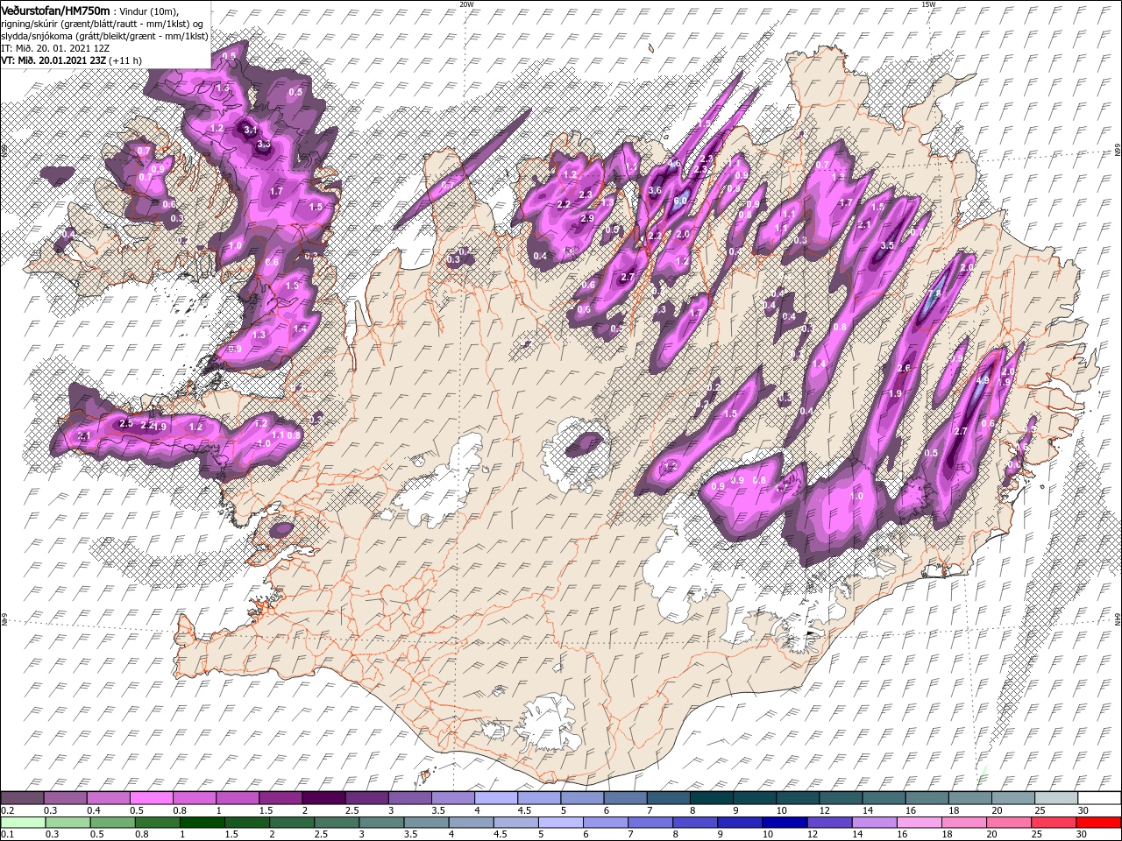Click the 'slydda/snjókoma' legend description line
The image size is (1122, 841).
pos(104,36)
